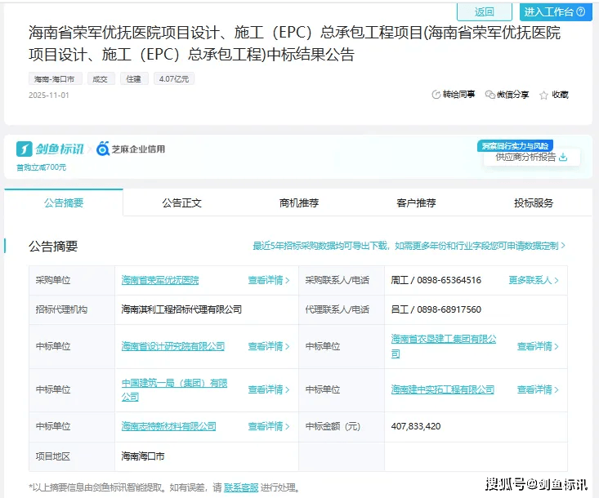Expand 更多联系人 contact list
The width and height of the screenshot is (599, 498).
pos(534,280)
